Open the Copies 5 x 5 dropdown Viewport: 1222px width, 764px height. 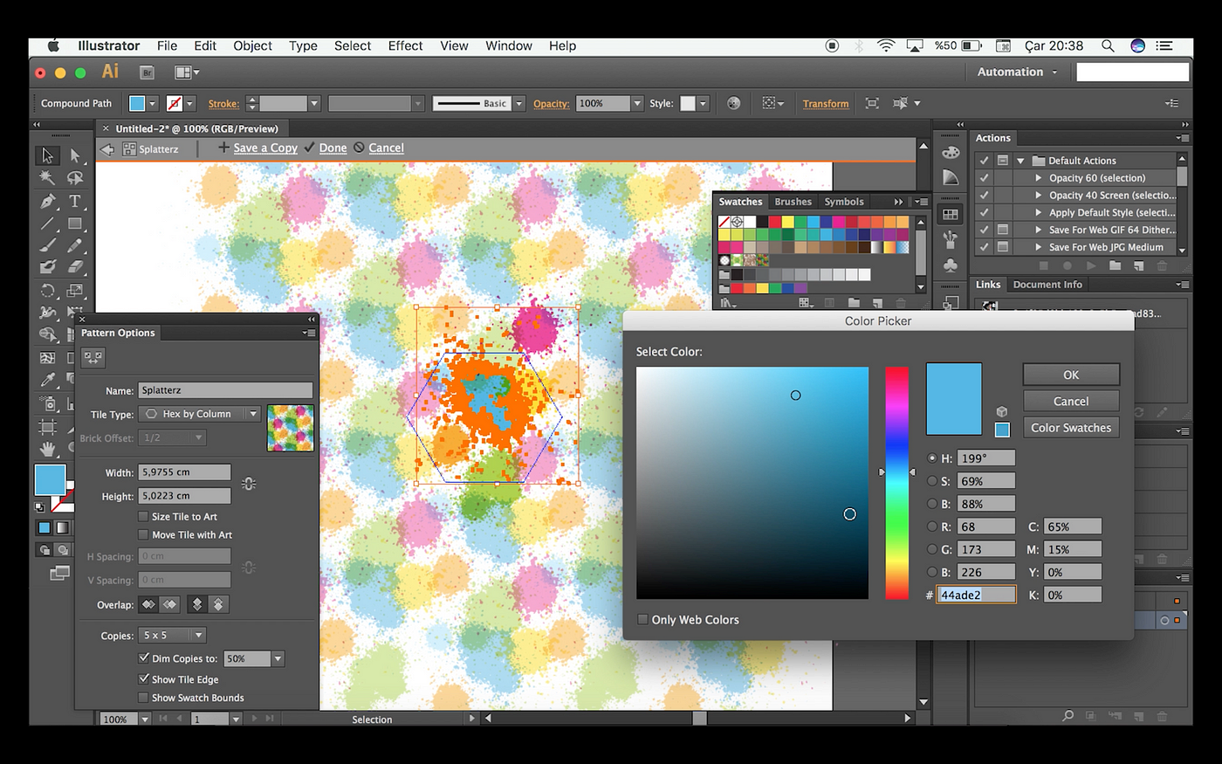[172, 635]
